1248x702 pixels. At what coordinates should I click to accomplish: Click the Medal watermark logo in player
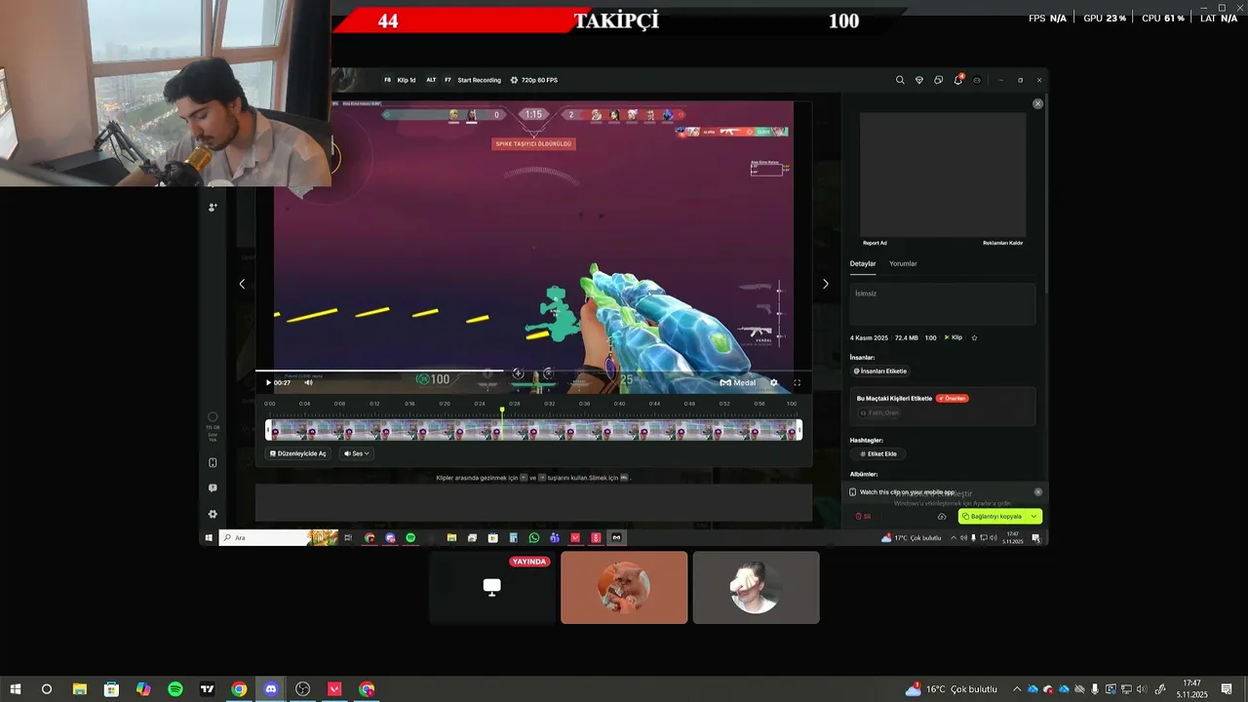click(x=738, y=382)
